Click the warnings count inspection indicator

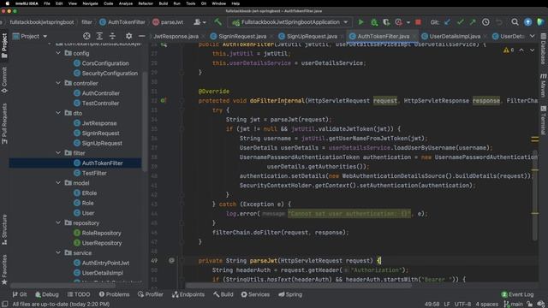pos(509,50)
